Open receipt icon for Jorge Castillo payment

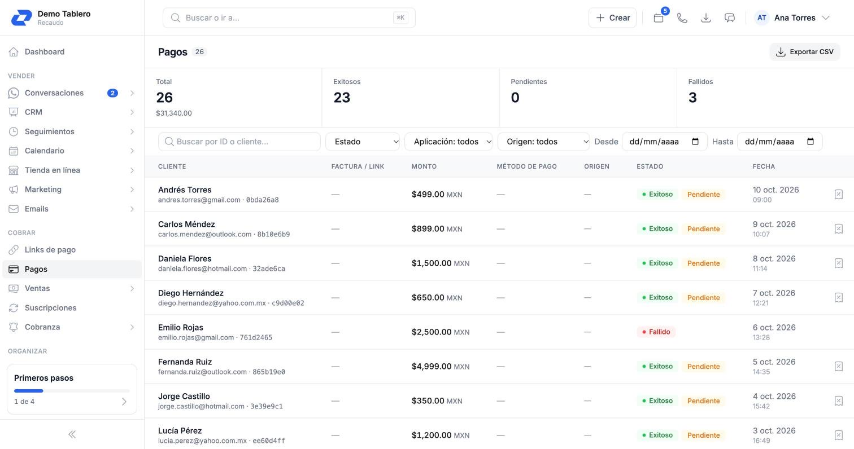click(x=839, y=400)
